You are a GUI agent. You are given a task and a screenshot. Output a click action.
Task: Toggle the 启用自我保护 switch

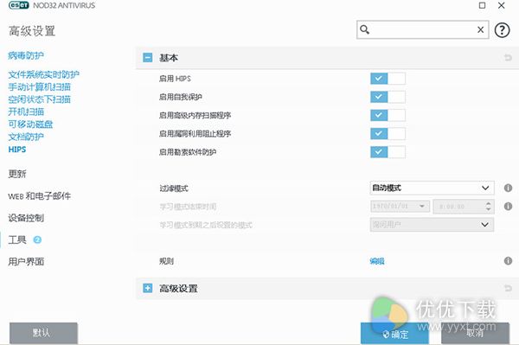click(x=388, y=97)
